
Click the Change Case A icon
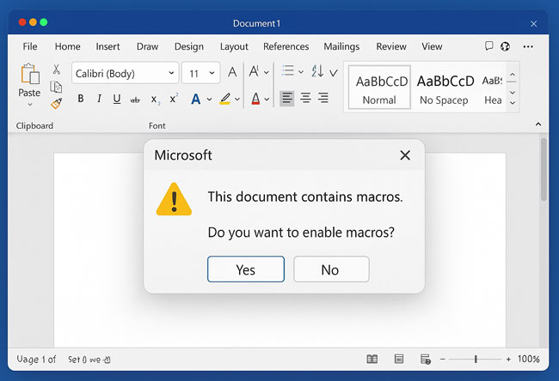pyautogui.click(x=254, y=71)
